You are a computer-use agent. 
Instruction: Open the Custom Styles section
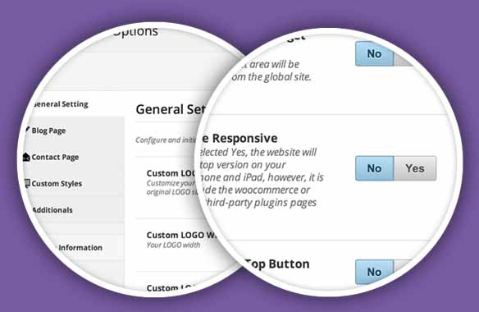click(57, 184)
